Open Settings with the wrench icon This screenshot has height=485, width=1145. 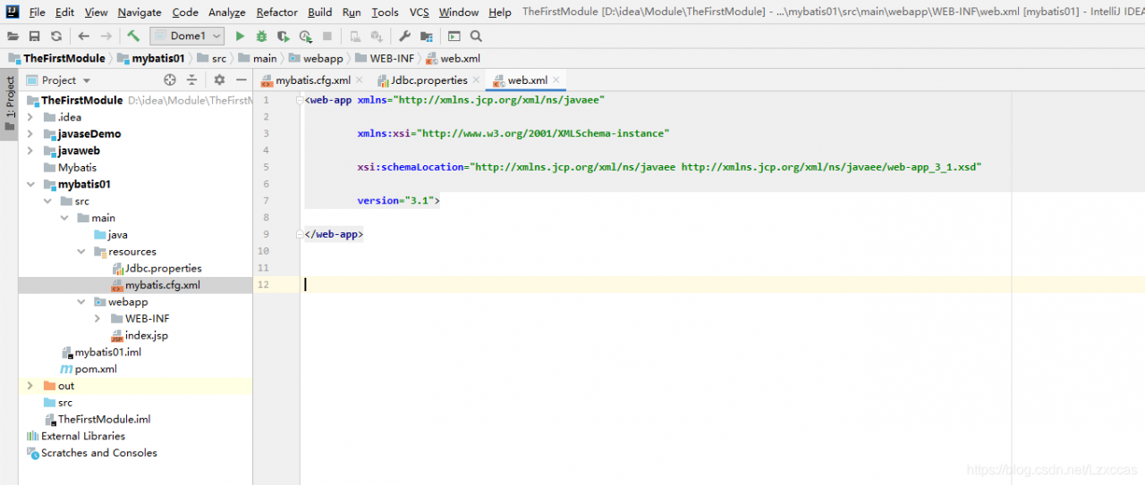(x=404, y=37)
